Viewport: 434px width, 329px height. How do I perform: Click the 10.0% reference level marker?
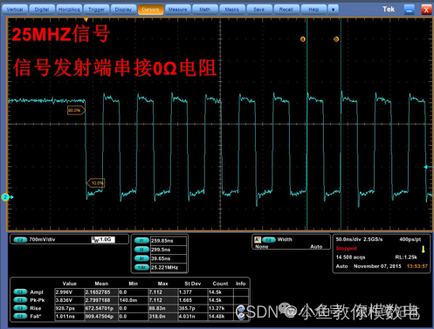coord(96,183)
